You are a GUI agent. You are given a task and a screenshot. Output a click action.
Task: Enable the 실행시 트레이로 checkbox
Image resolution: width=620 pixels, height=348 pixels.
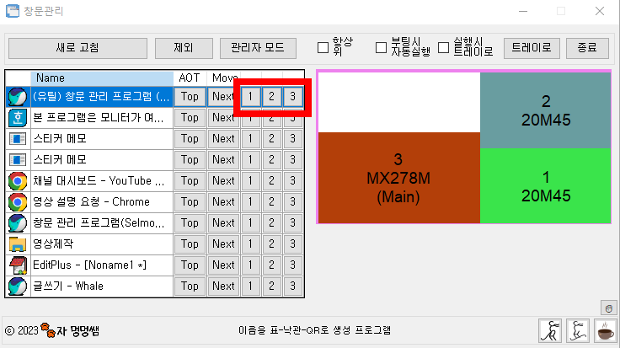pos(444,47)
